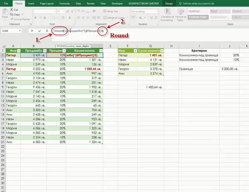
Task: Open filter dropdown for Процент column
Action: click(x=64, y=51)
